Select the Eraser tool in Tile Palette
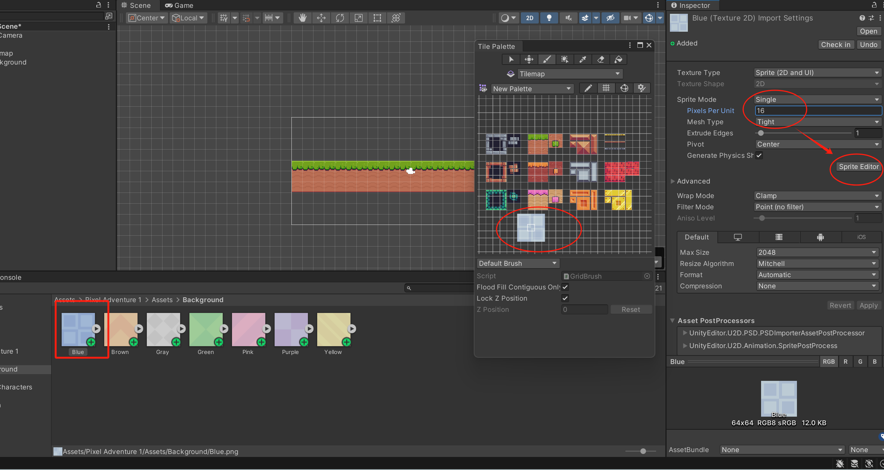 [x=601, y=59]
